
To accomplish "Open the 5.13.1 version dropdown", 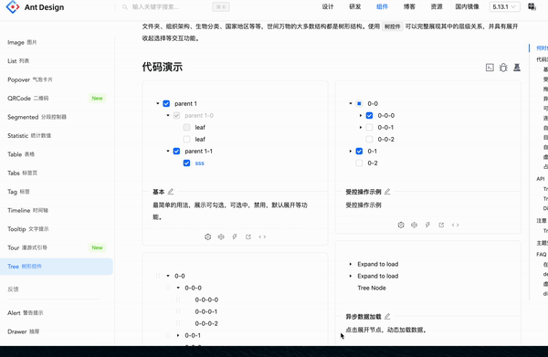I will tap(504, 7).
